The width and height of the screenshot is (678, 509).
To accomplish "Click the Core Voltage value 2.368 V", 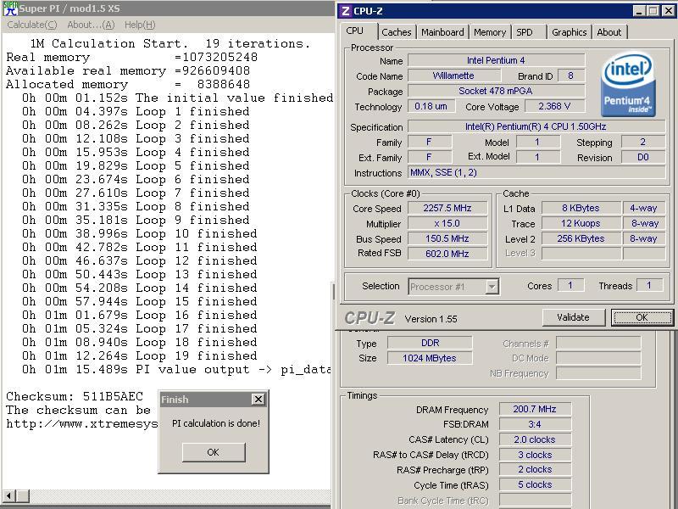I will point(554,106).
